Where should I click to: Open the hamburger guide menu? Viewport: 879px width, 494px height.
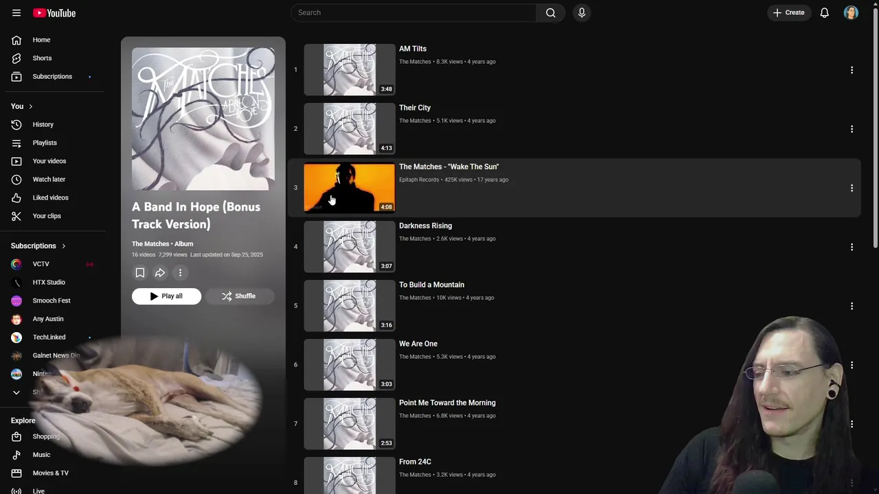(16, 12)
